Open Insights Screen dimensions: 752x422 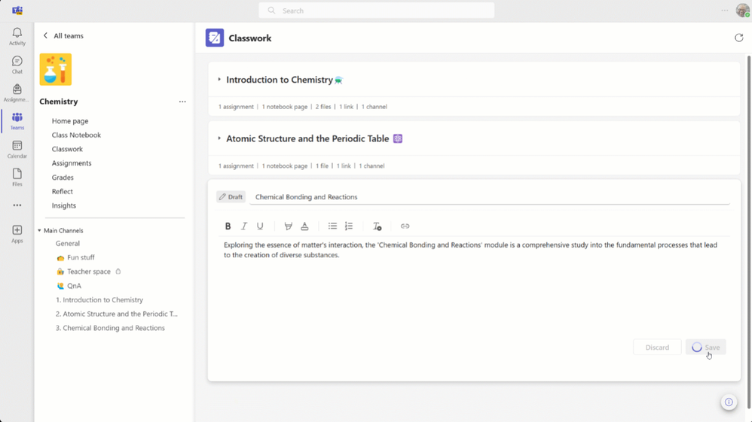(64, 205)
